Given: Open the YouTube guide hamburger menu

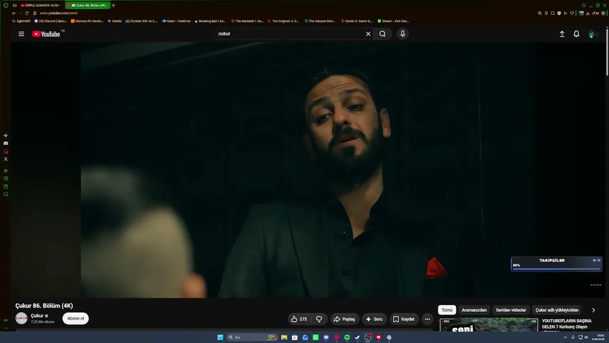Looking at the screenshot, I should coord(21,34).
